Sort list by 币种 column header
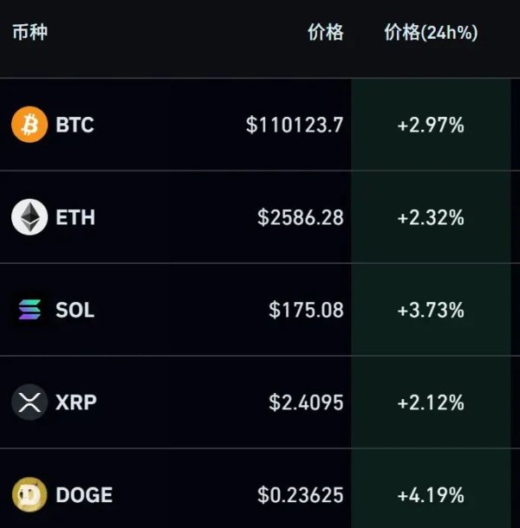Viewport: 520px width, 528px height. click(30, 32)
